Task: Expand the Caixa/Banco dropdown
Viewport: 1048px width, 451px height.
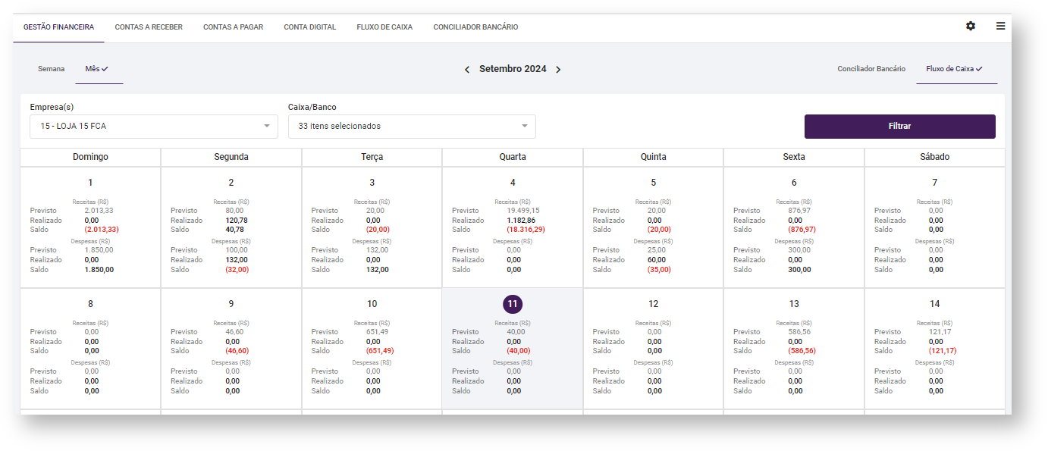Action: point(411,127)
